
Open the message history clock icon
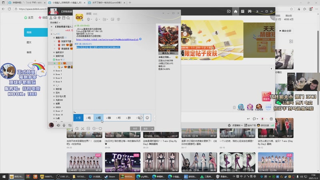point(94,128)
